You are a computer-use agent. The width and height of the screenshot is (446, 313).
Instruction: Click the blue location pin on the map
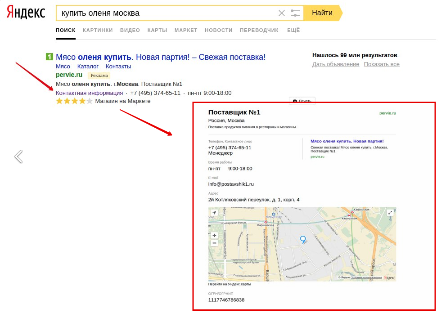coord(303,240)
